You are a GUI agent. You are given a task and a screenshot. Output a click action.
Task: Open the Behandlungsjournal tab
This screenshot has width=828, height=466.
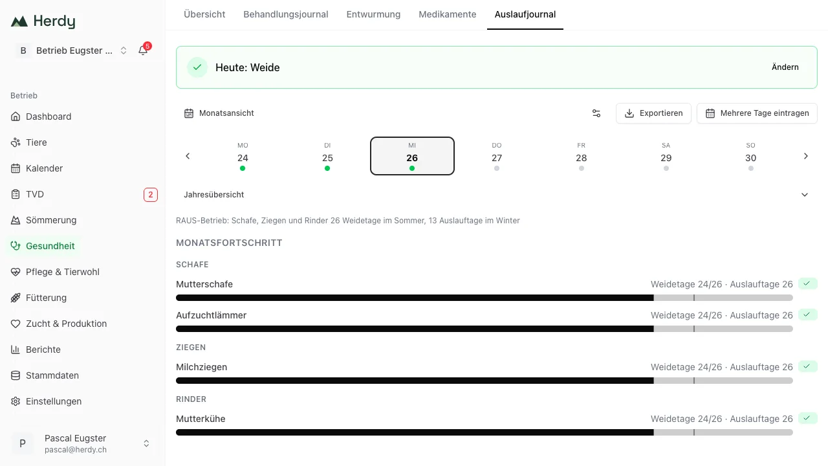[286, 14]
